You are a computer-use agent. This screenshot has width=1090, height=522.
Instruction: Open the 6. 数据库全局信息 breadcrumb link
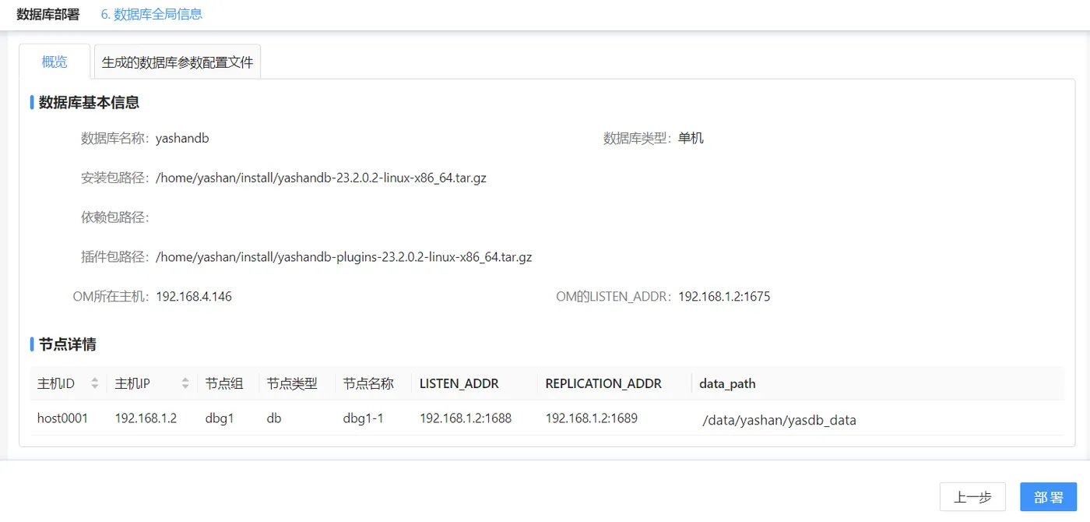tap(150, 13)
